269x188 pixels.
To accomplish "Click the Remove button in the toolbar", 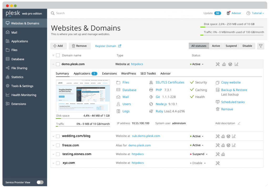I will (x=80, y=46).
